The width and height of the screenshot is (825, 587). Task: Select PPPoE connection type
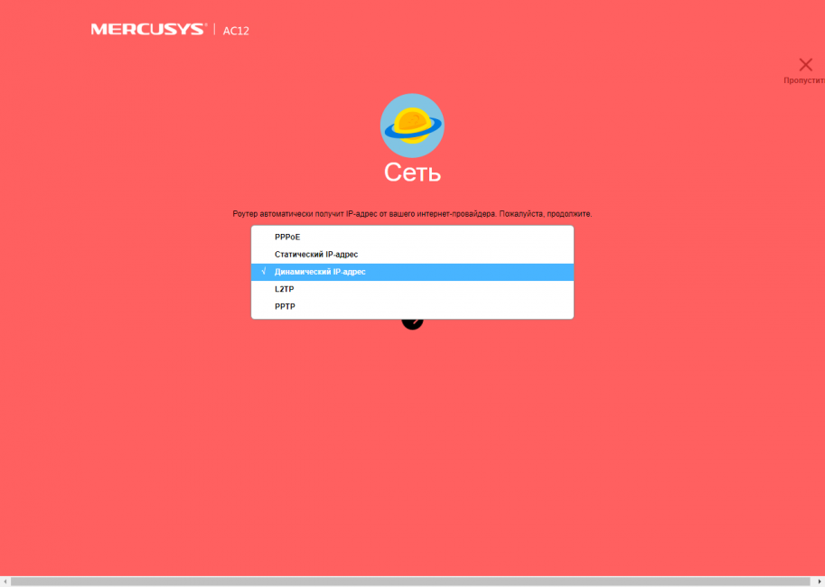pyautogui.click(x=412, y=238)
